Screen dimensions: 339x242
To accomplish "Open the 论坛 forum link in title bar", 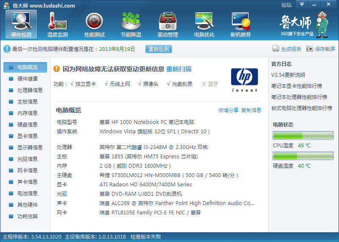I will [x=286, y=5].
